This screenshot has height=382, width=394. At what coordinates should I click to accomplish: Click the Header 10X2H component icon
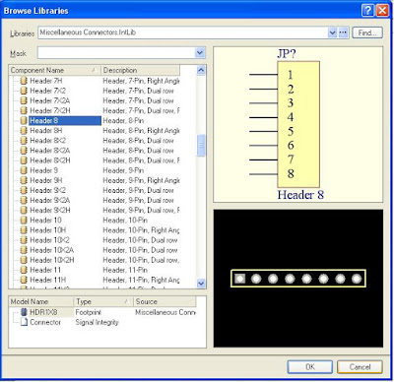[x=24, y=260]
